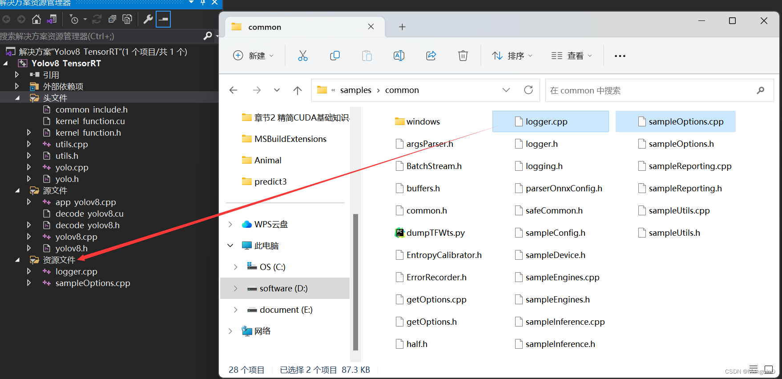The width and height of the screenshot is (782, 379).
Task: Click the Solution Explorer search field
Action: (x=100, y=36)
